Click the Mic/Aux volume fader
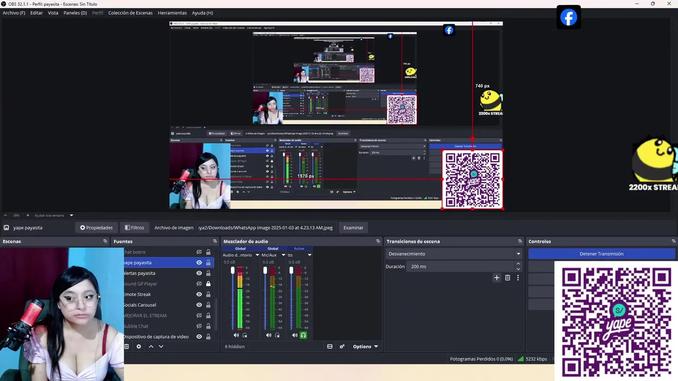The image size is (678, 381). click(265, 270)
